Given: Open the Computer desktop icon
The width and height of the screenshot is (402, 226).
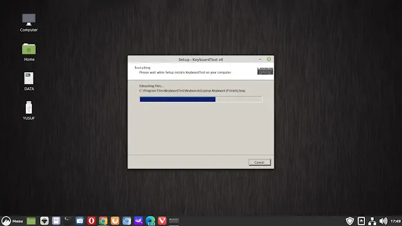Looking at the screenshot, I should click(x=29, y=23).
